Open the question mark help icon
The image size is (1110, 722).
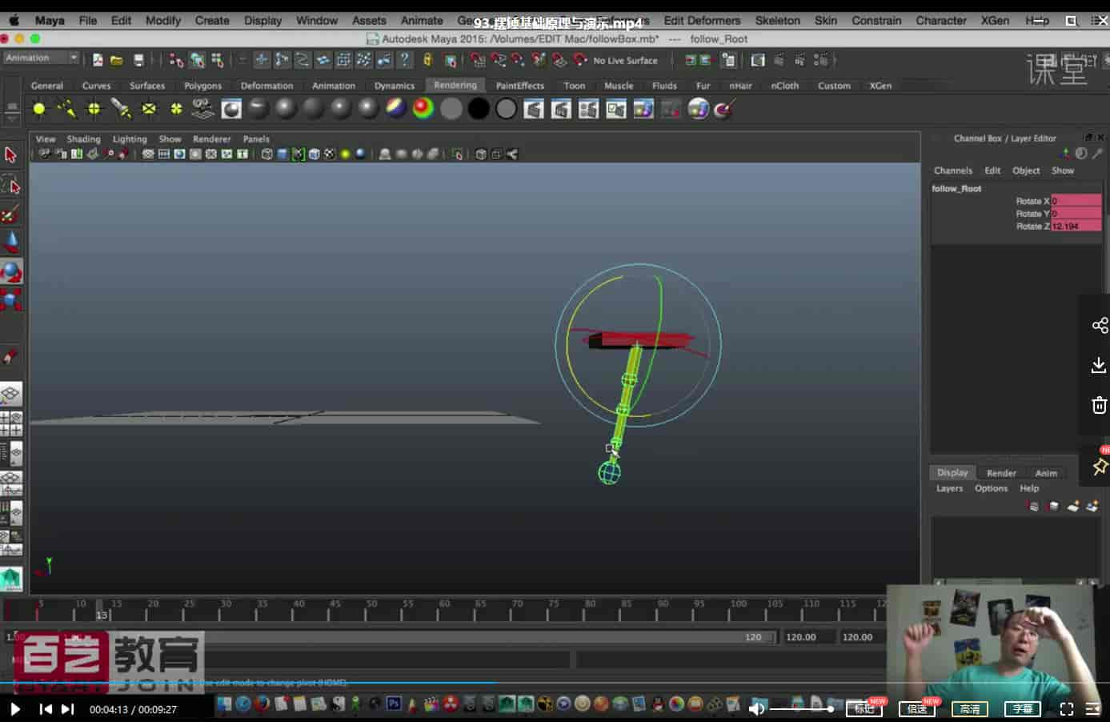405,60
